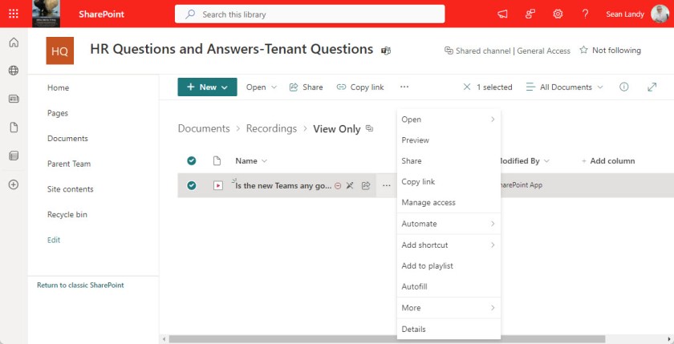674x344 pixels.
Task: Open My lists icon in left rail
Action: click(14, 156)
